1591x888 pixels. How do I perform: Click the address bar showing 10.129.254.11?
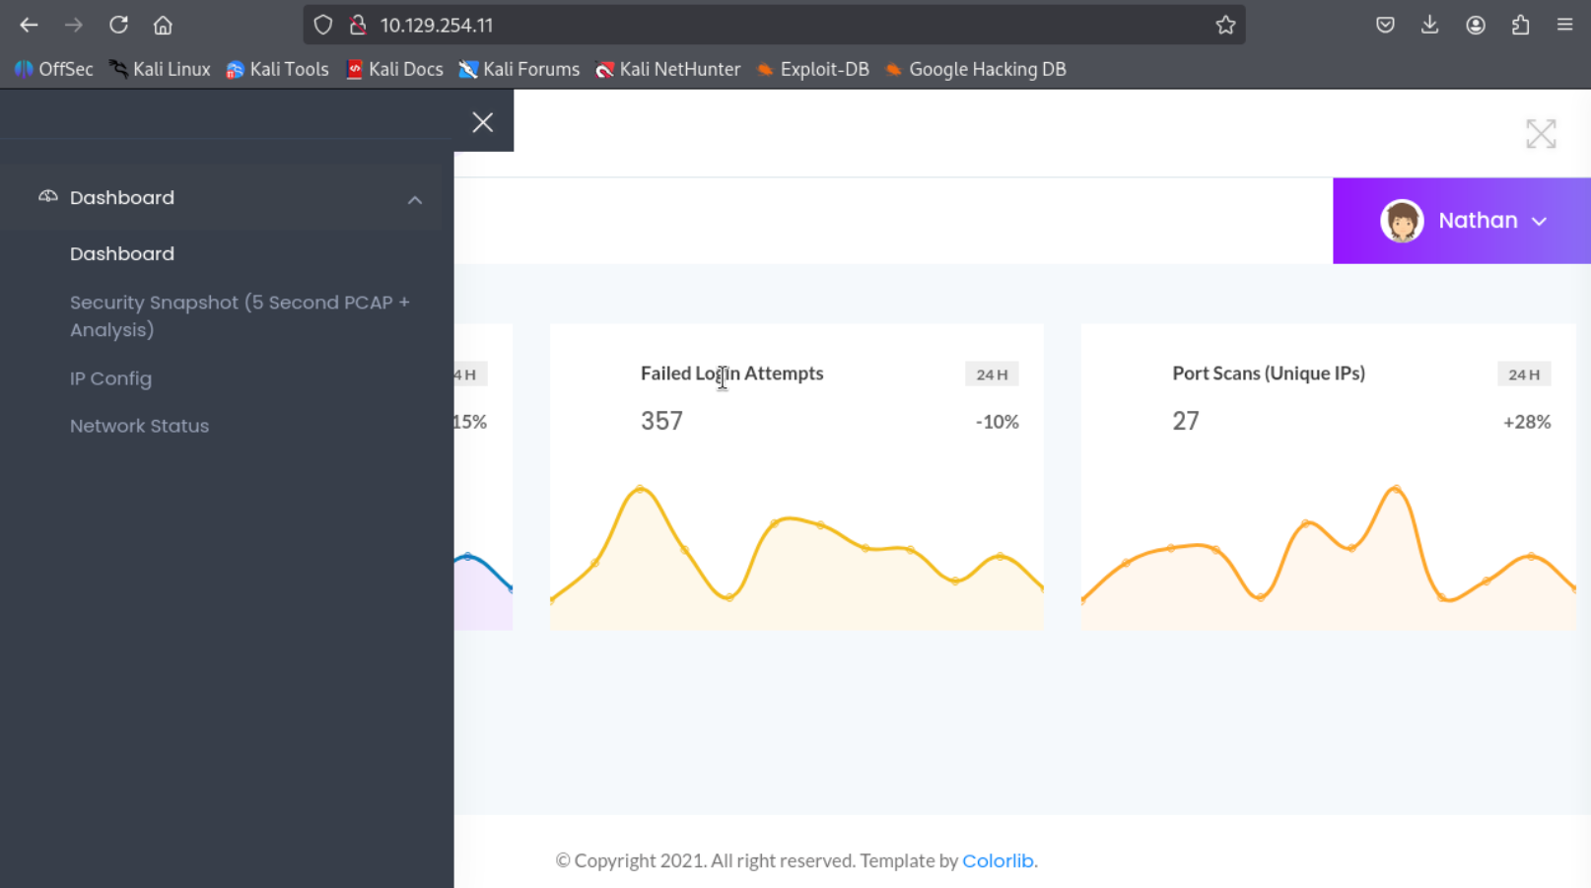(x=769, y=25)
